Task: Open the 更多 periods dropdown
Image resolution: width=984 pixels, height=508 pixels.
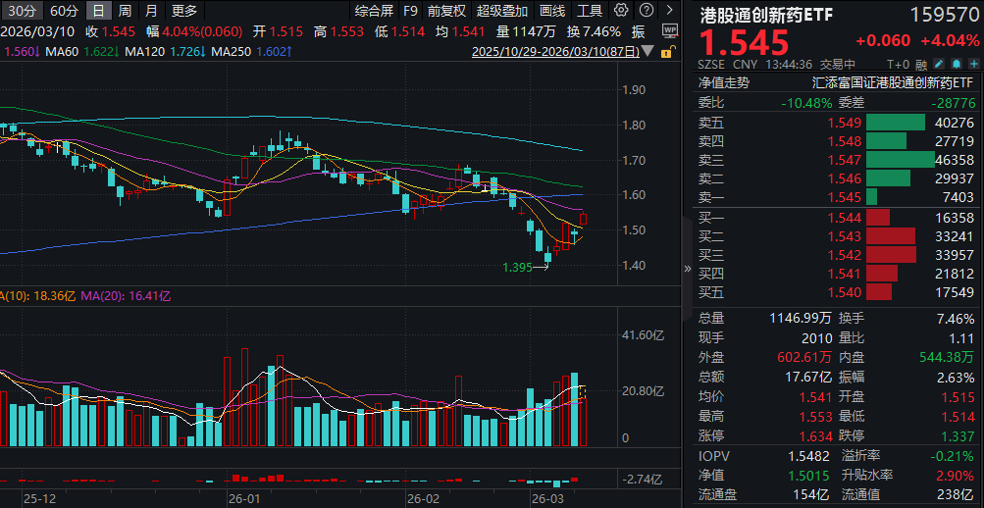Action: (x=183, y=11)
